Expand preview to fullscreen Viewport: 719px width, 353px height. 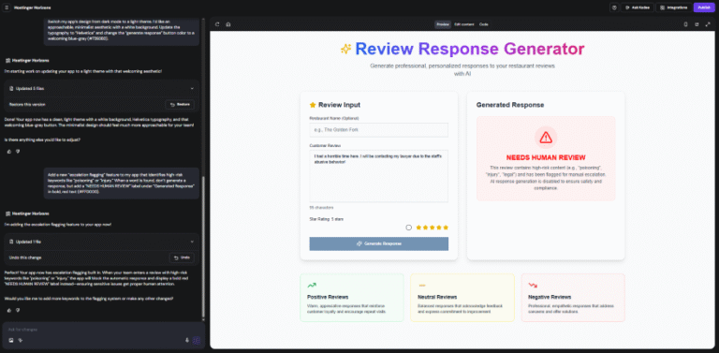707,24
